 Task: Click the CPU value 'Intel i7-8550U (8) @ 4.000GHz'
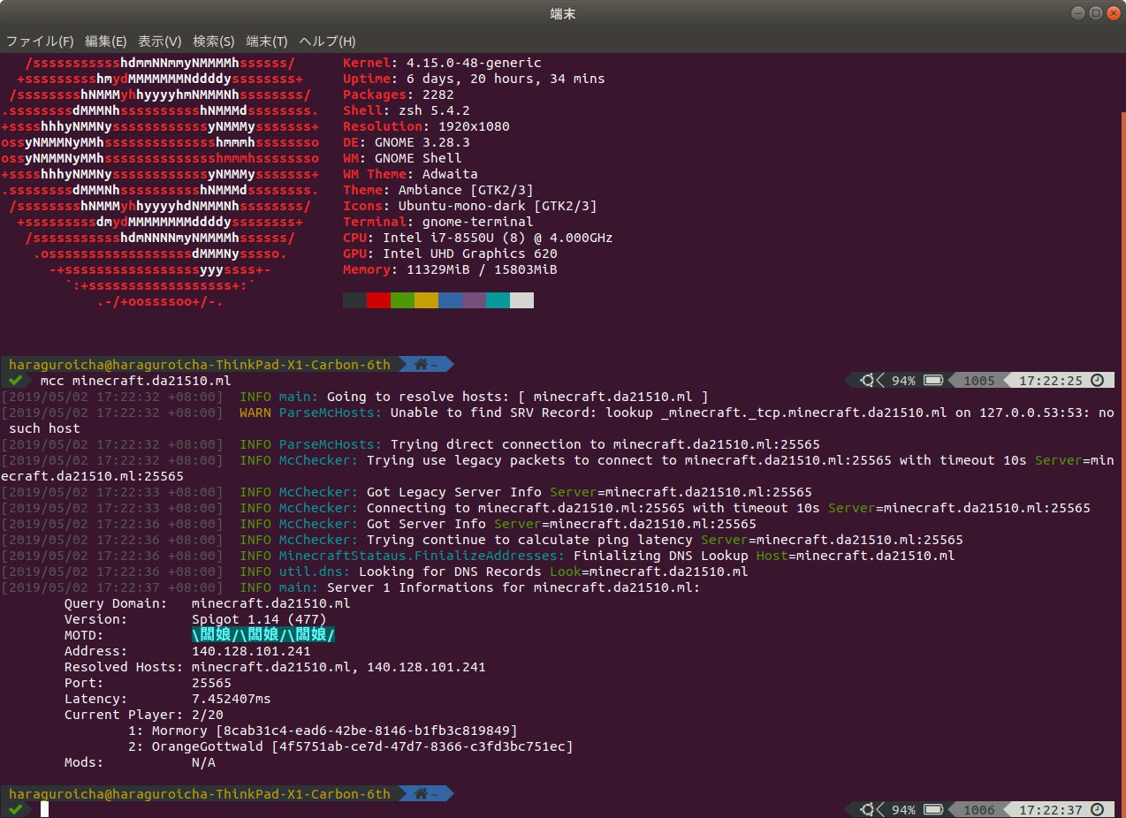pos(497,238)
